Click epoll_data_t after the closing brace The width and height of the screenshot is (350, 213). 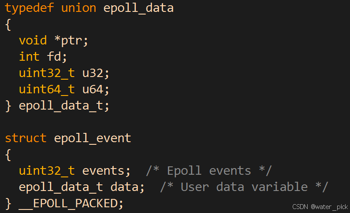click(x=61, y=106)
